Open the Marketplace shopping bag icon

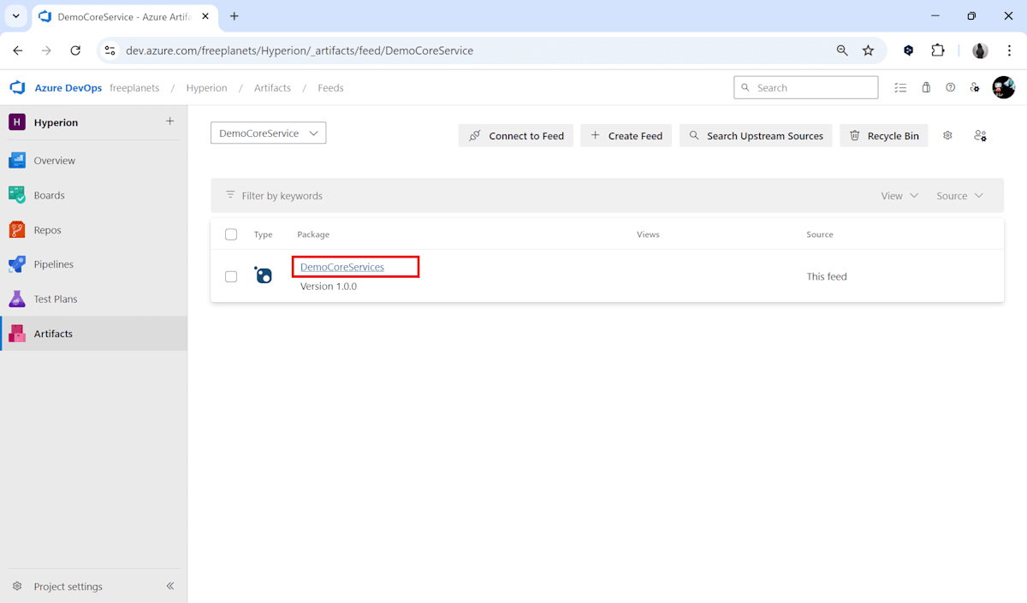926,87
